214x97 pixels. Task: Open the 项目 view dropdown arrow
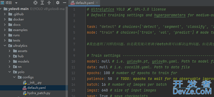pos(16,3)
